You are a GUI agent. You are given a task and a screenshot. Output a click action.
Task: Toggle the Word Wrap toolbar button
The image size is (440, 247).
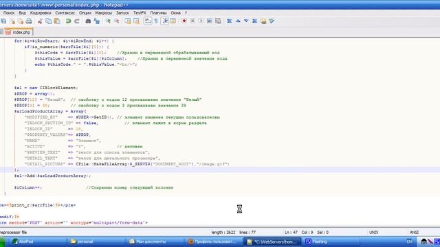pos(148,21)
